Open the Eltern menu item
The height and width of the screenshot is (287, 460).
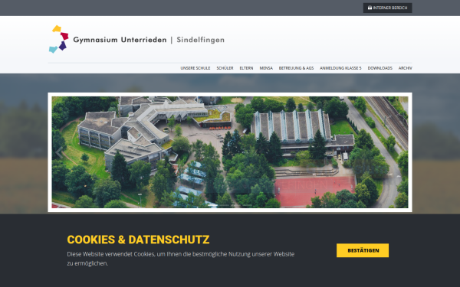pos(246,68)
